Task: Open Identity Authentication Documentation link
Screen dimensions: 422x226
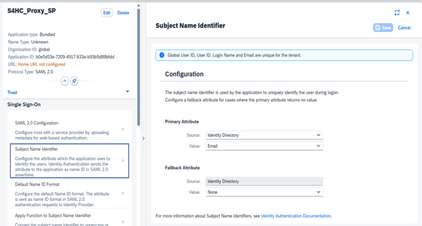Action: point(295,216)
